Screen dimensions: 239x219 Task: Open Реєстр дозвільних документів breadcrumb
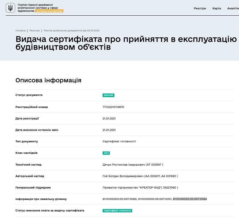pos(72,30)
